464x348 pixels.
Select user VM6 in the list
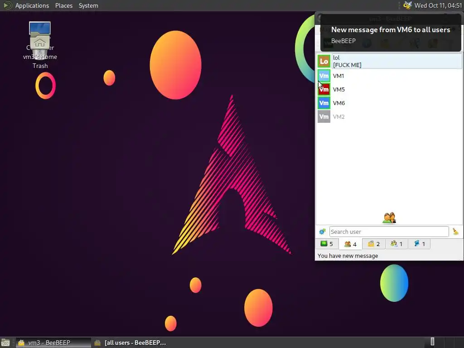(x=389, y=103)
